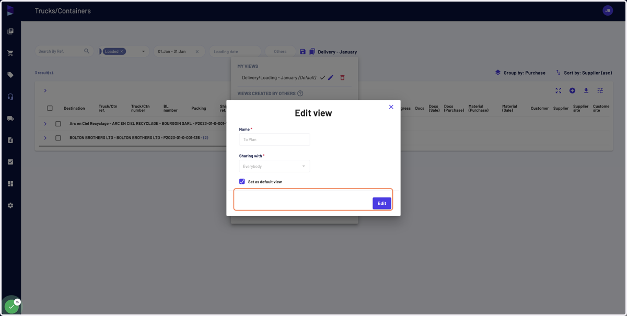Click the Supplier column header

pos(561,108)
